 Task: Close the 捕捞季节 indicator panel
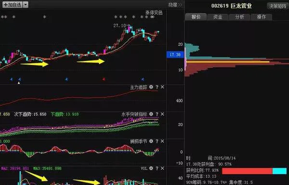(162, 141)
